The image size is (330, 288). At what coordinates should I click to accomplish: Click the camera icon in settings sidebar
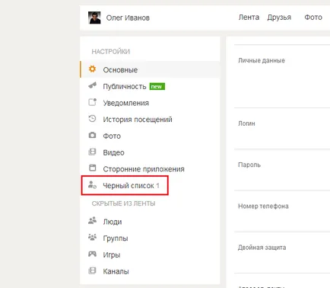click(92, 135)
